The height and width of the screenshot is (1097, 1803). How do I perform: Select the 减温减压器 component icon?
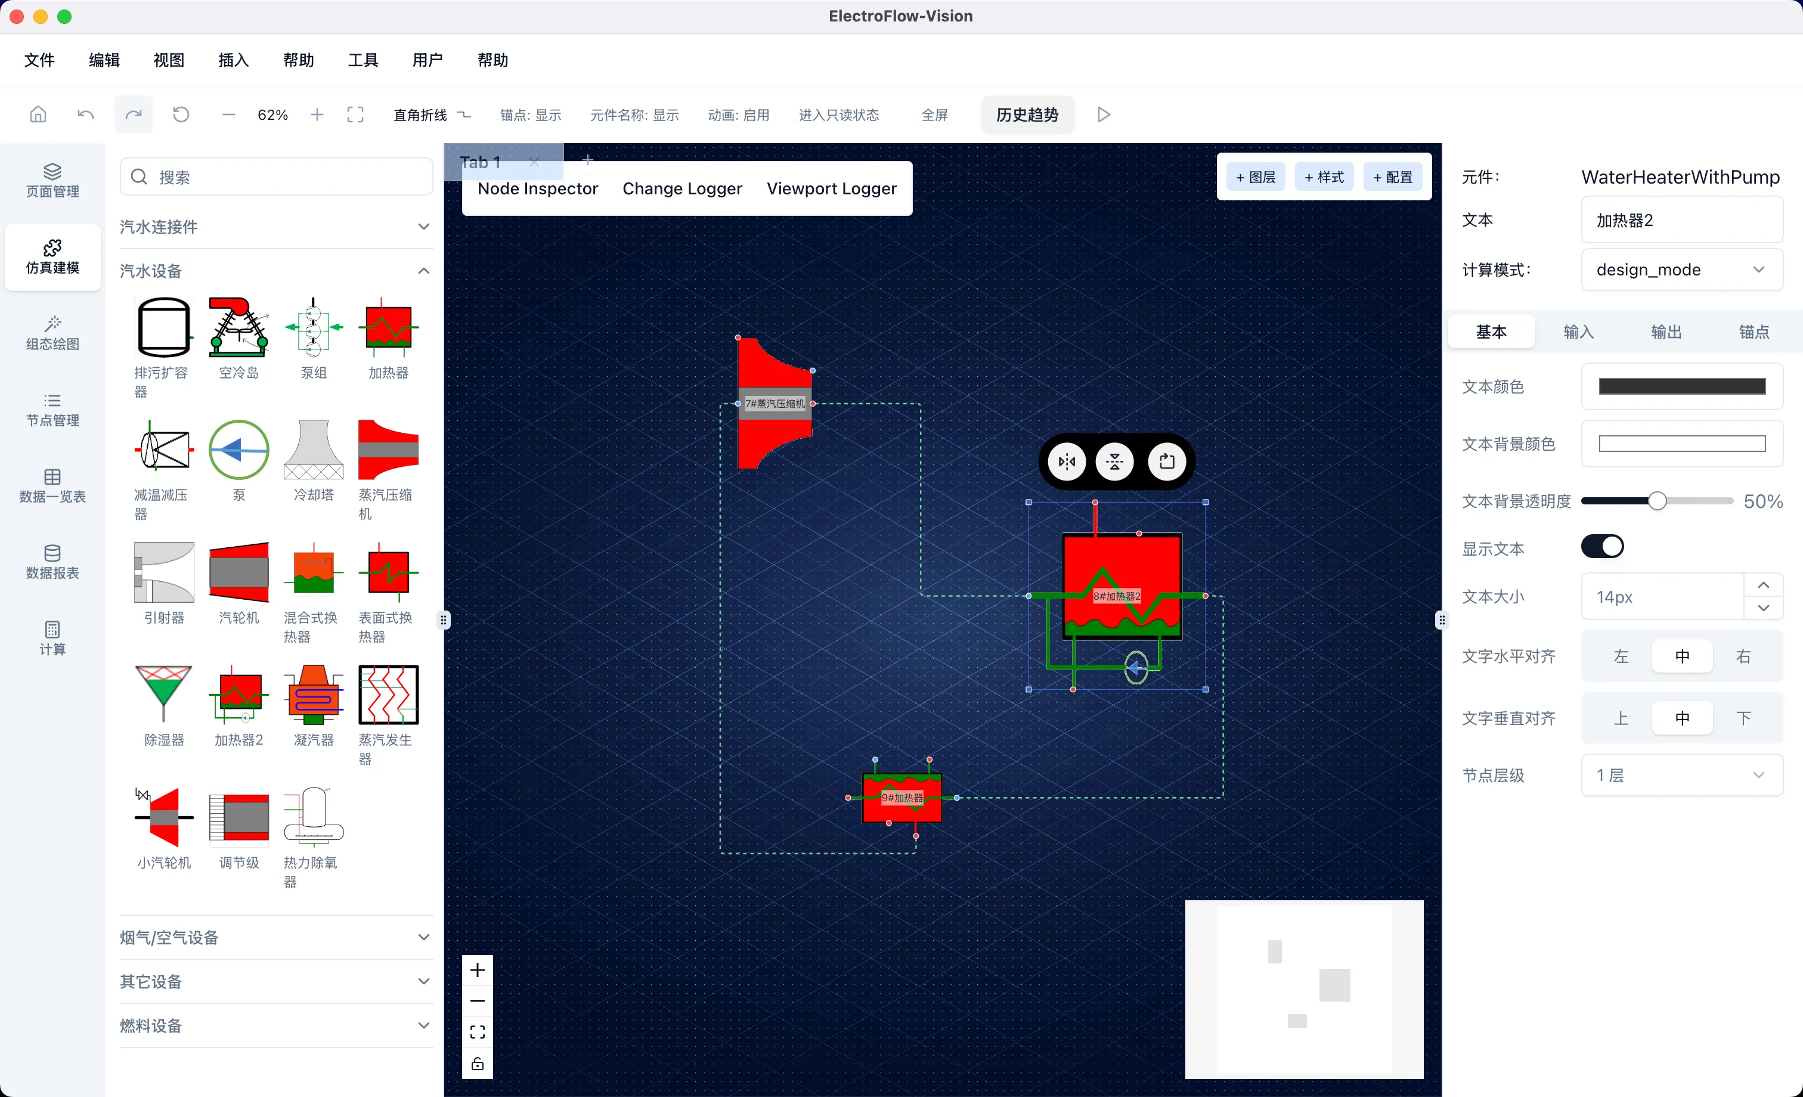[x=164, y=450]
